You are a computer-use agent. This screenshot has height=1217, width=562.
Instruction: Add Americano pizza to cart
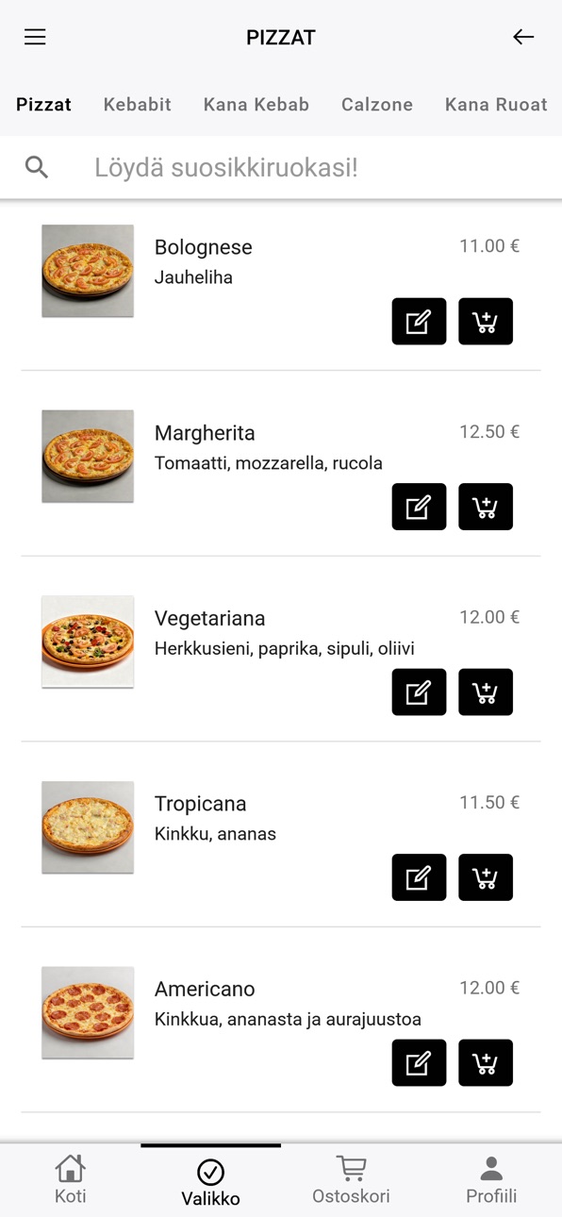pyautogui.click(x=486, y=1063)
